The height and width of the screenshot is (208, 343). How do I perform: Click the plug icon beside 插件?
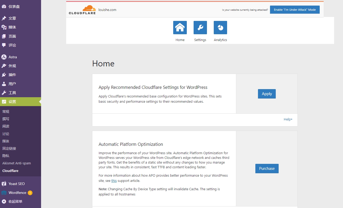(x=4, y=75)
